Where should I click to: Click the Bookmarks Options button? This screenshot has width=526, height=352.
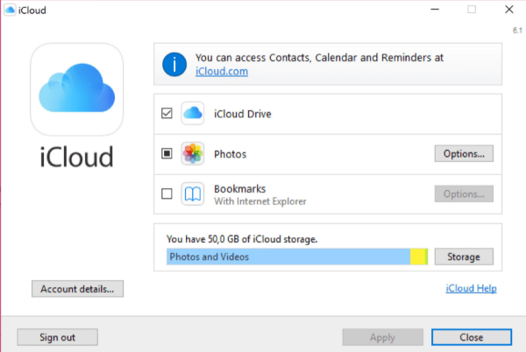(x=464, y=194)
